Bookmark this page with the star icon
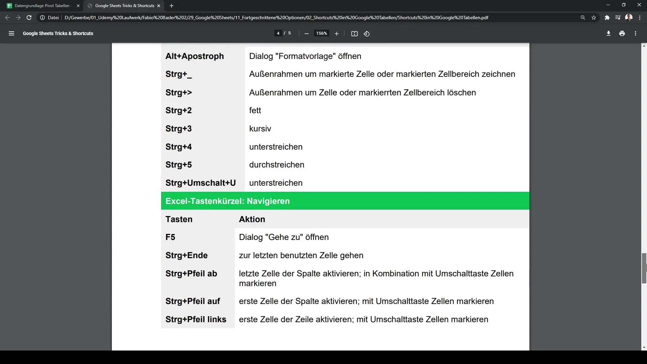The image size is (647, 364). 594,18
